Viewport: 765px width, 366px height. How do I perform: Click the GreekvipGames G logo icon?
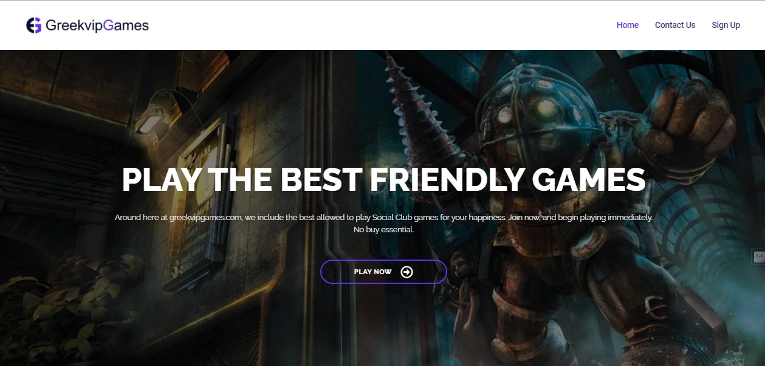34,26
